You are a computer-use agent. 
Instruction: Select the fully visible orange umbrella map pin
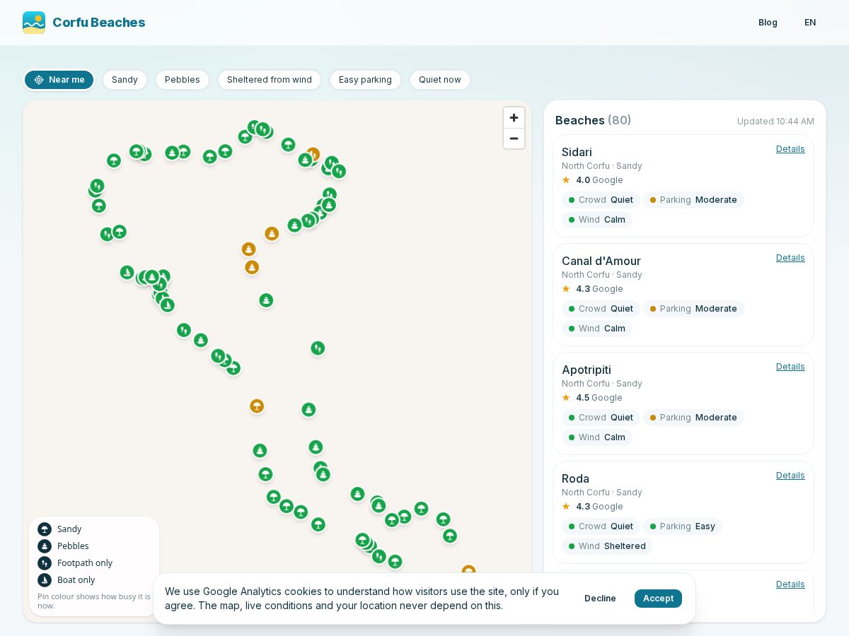point(257,406)
